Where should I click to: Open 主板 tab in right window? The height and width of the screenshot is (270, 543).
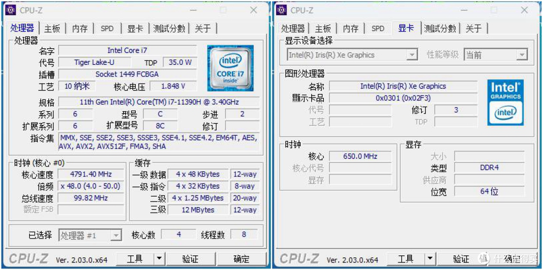pos(323,28)
